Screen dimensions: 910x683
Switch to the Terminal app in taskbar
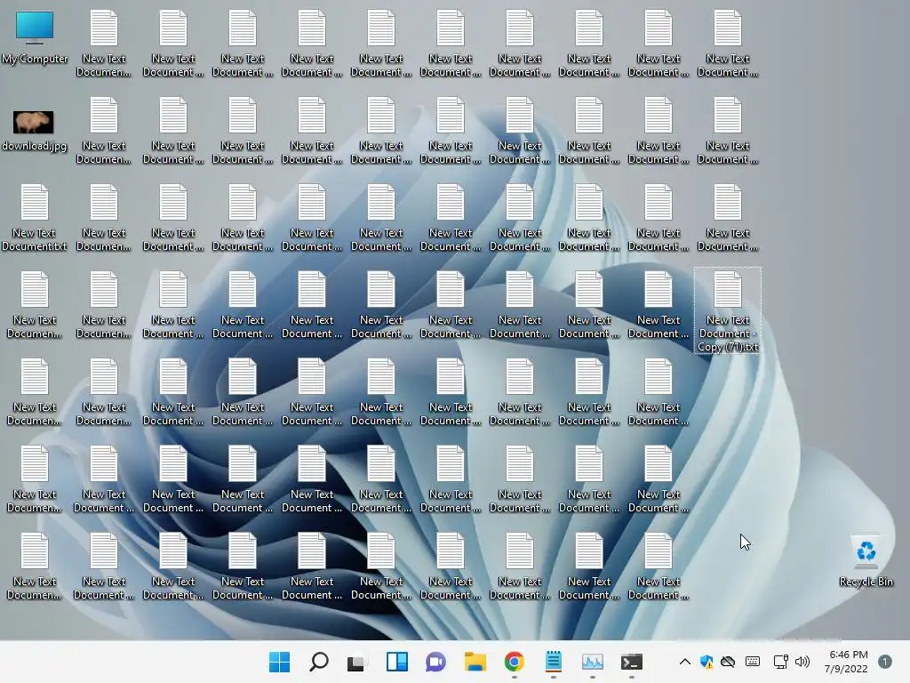tap(632, 662)
